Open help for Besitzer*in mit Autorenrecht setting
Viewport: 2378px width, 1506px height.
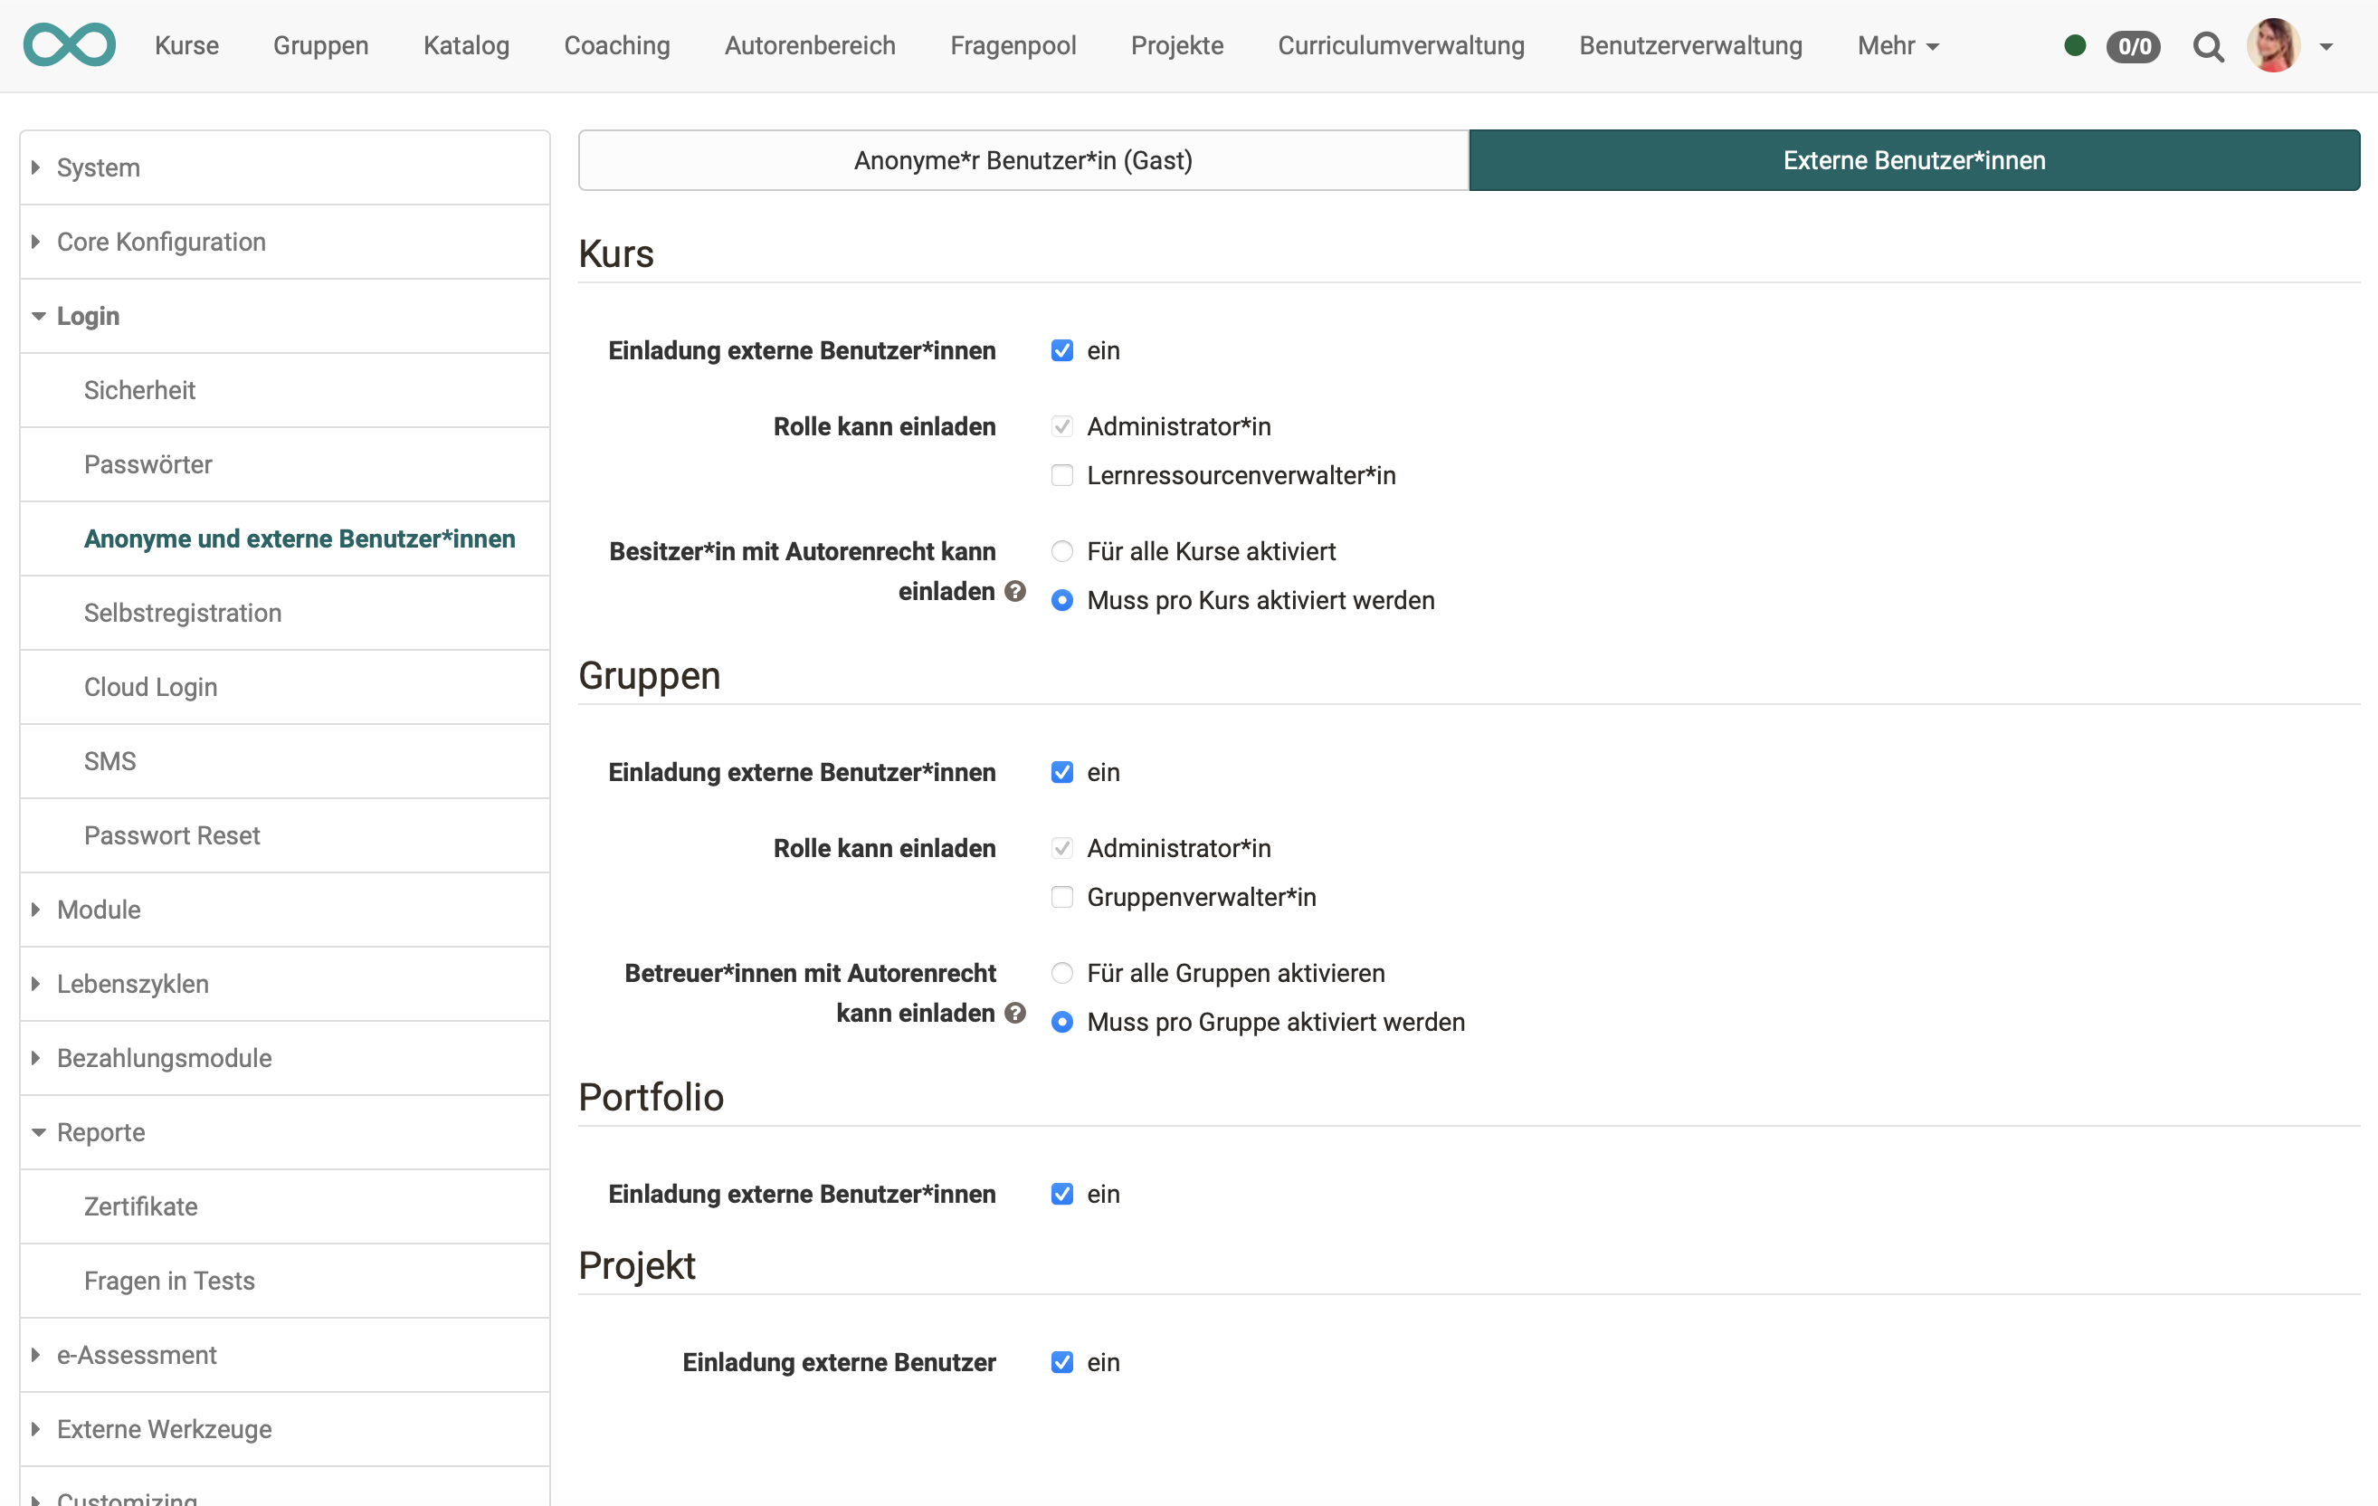tap(1014, 591)
